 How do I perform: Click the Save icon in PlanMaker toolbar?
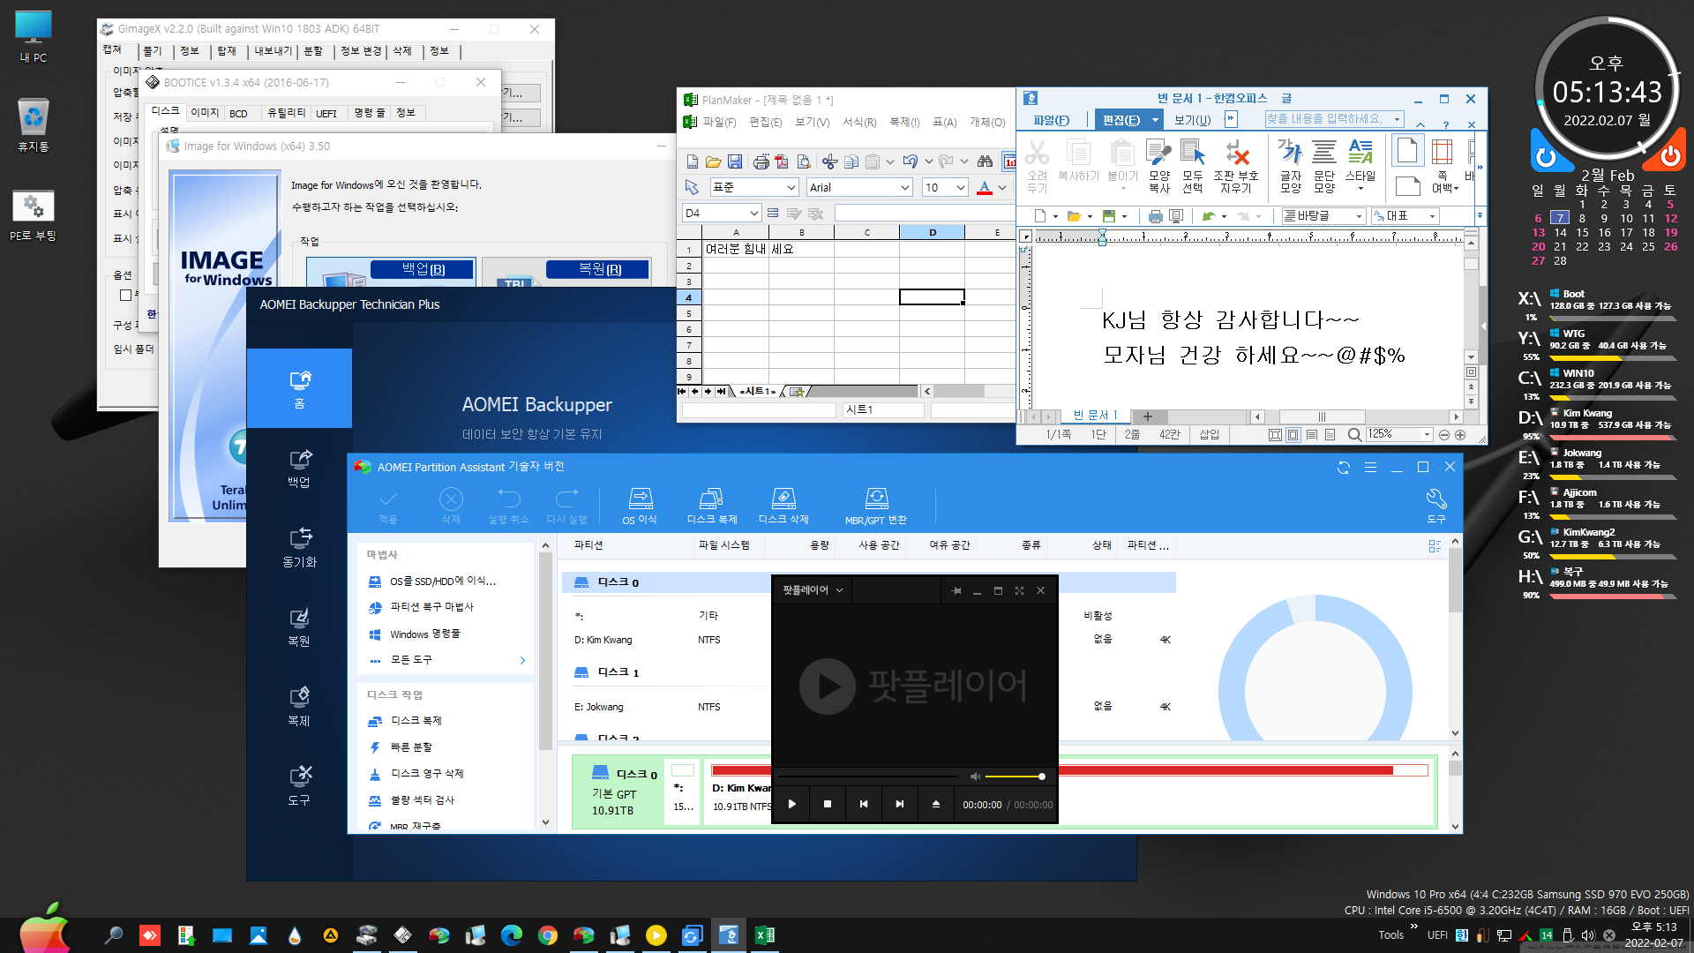[x=735, y=161]
